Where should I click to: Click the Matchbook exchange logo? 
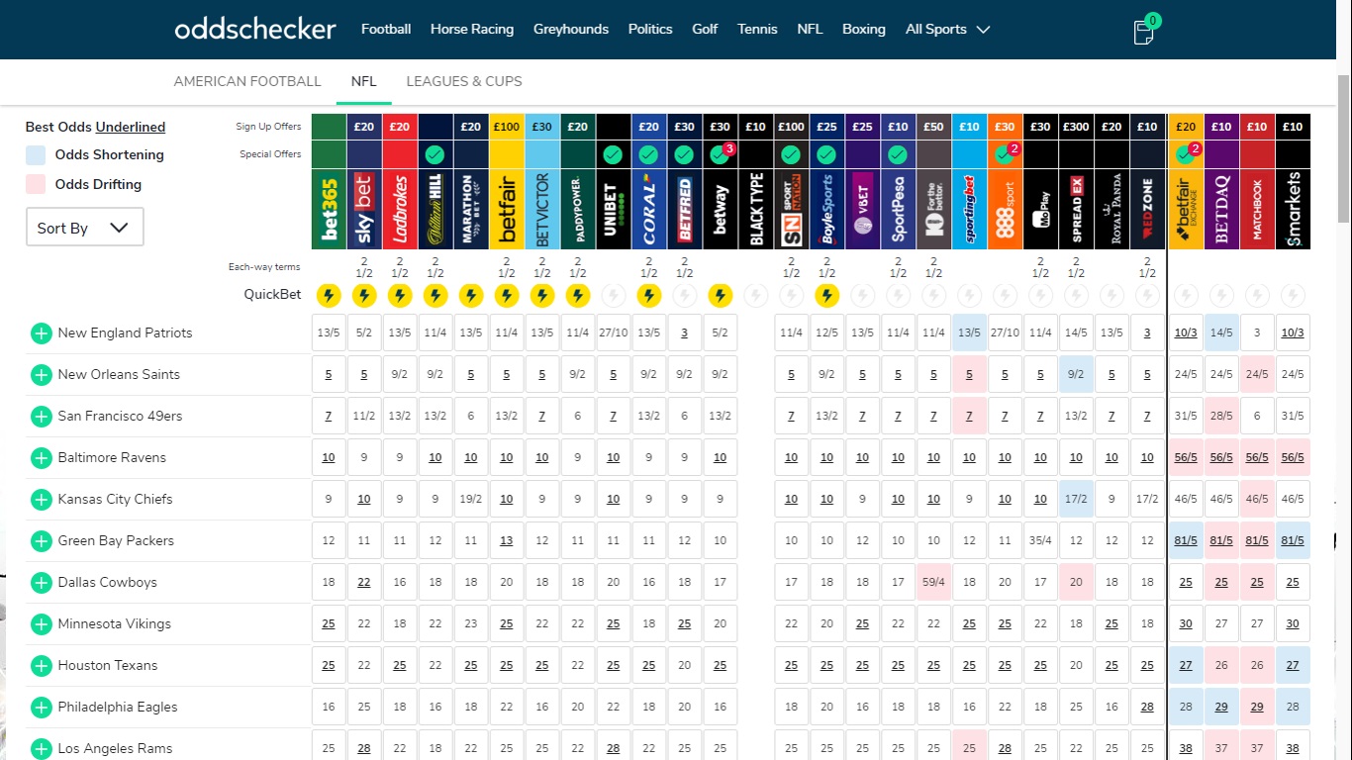[1257, 210]
